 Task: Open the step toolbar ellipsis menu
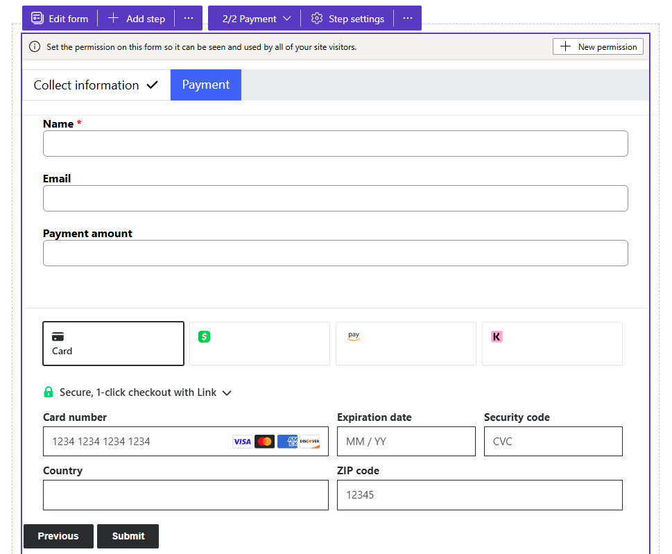click(x=408, y=19)
